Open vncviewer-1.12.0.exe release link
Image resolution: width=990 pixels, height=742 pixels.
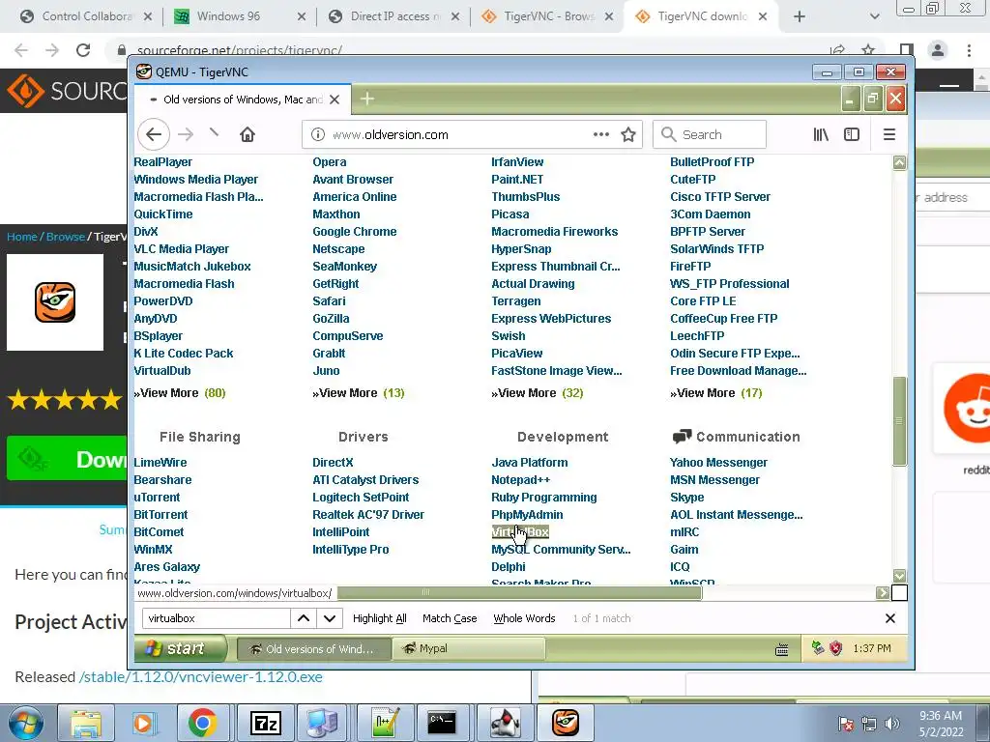201,677
